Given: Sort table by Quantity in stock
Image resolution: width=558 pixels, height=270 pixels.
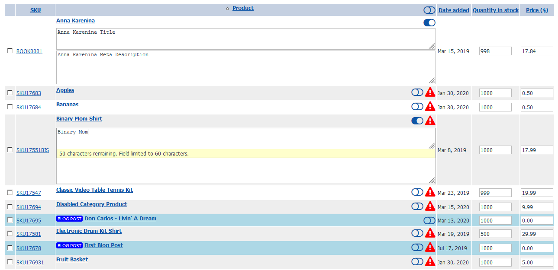Looking at the screenshot, I should click(x=495, y=10).
